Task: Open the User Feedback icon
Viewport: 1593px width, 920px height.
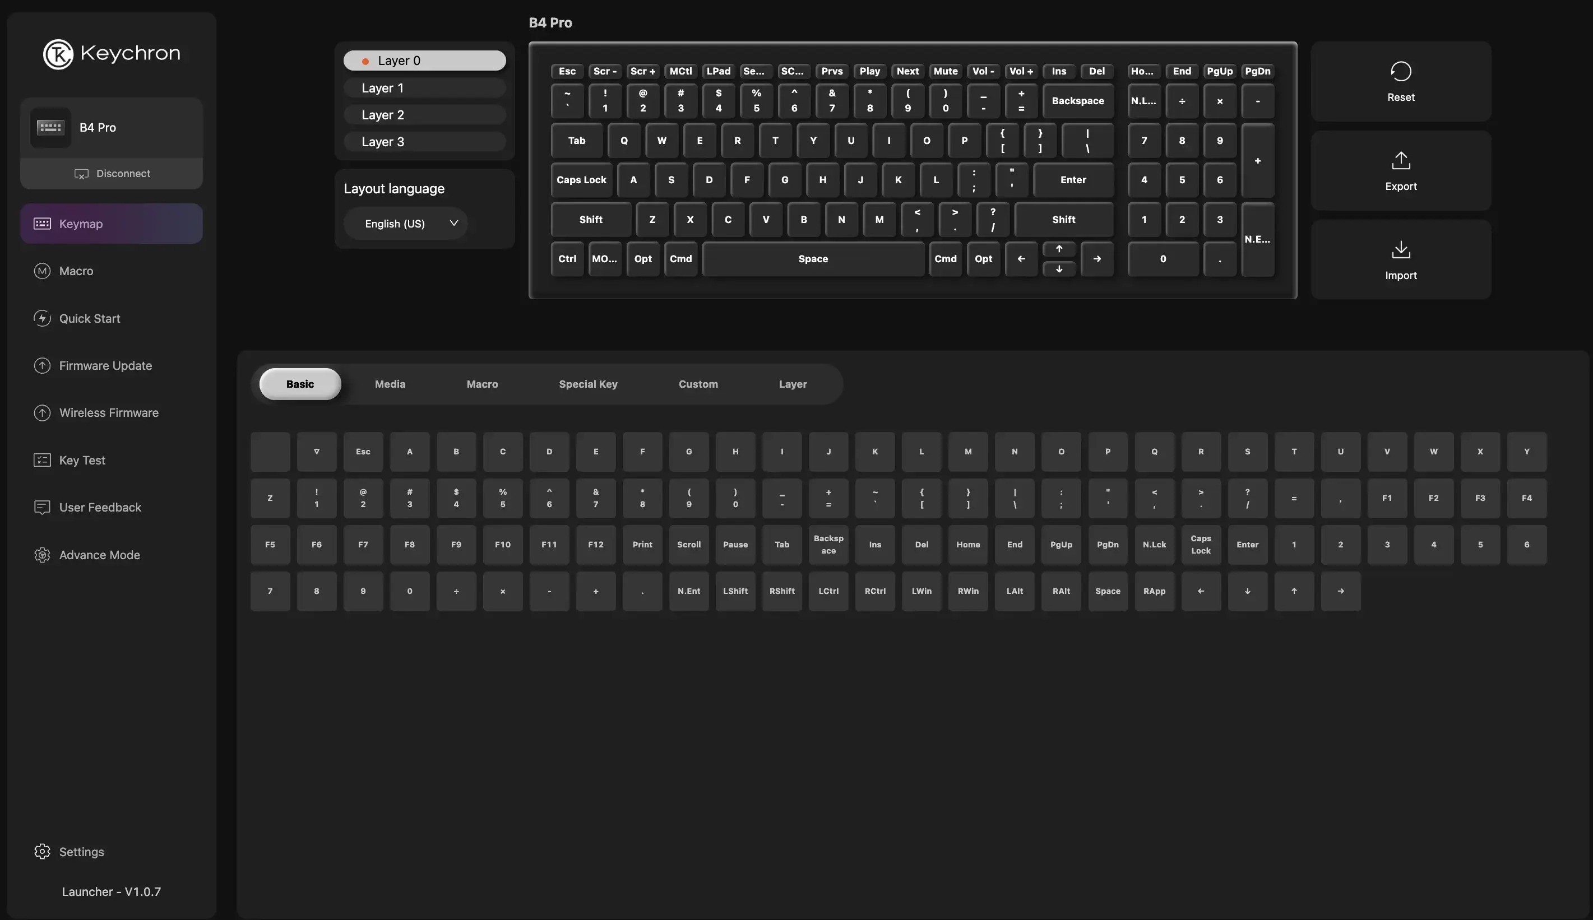Action: point(41,508)
